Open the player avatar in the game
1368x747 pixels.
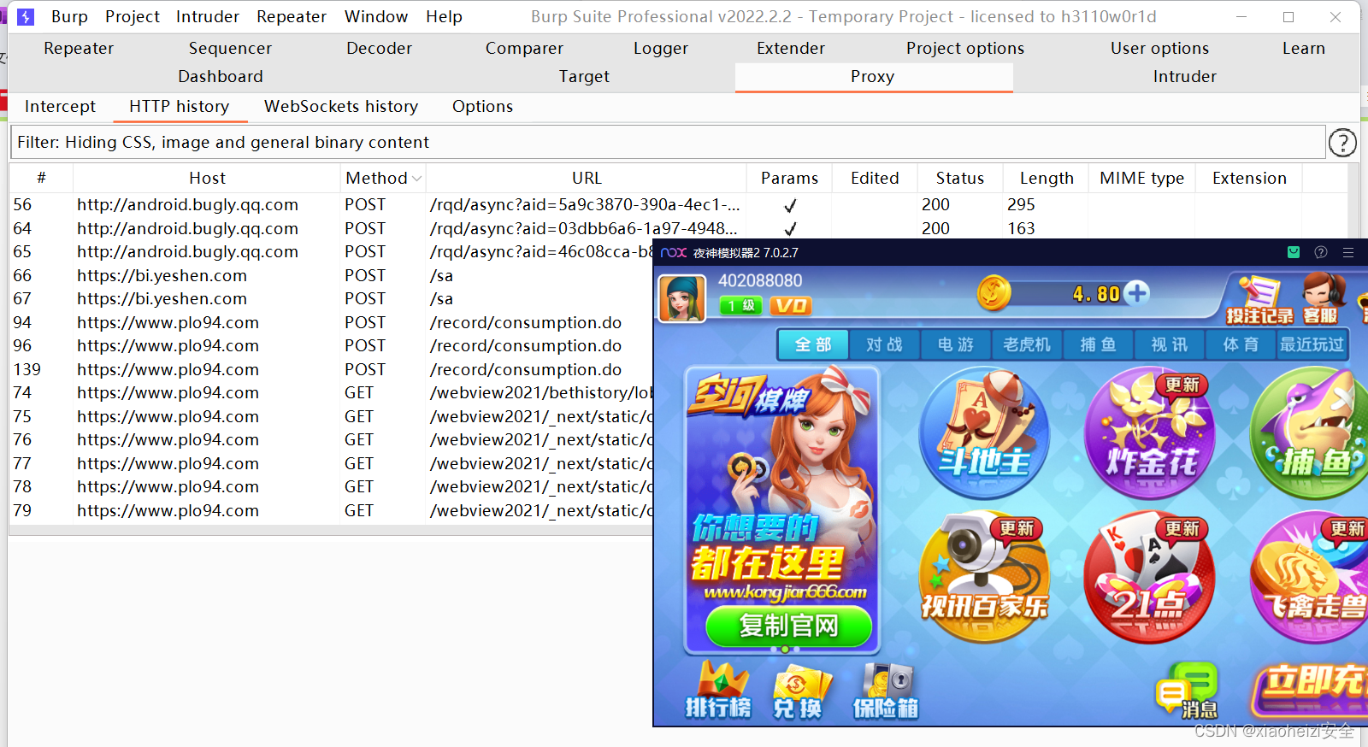tap(682, 298)
